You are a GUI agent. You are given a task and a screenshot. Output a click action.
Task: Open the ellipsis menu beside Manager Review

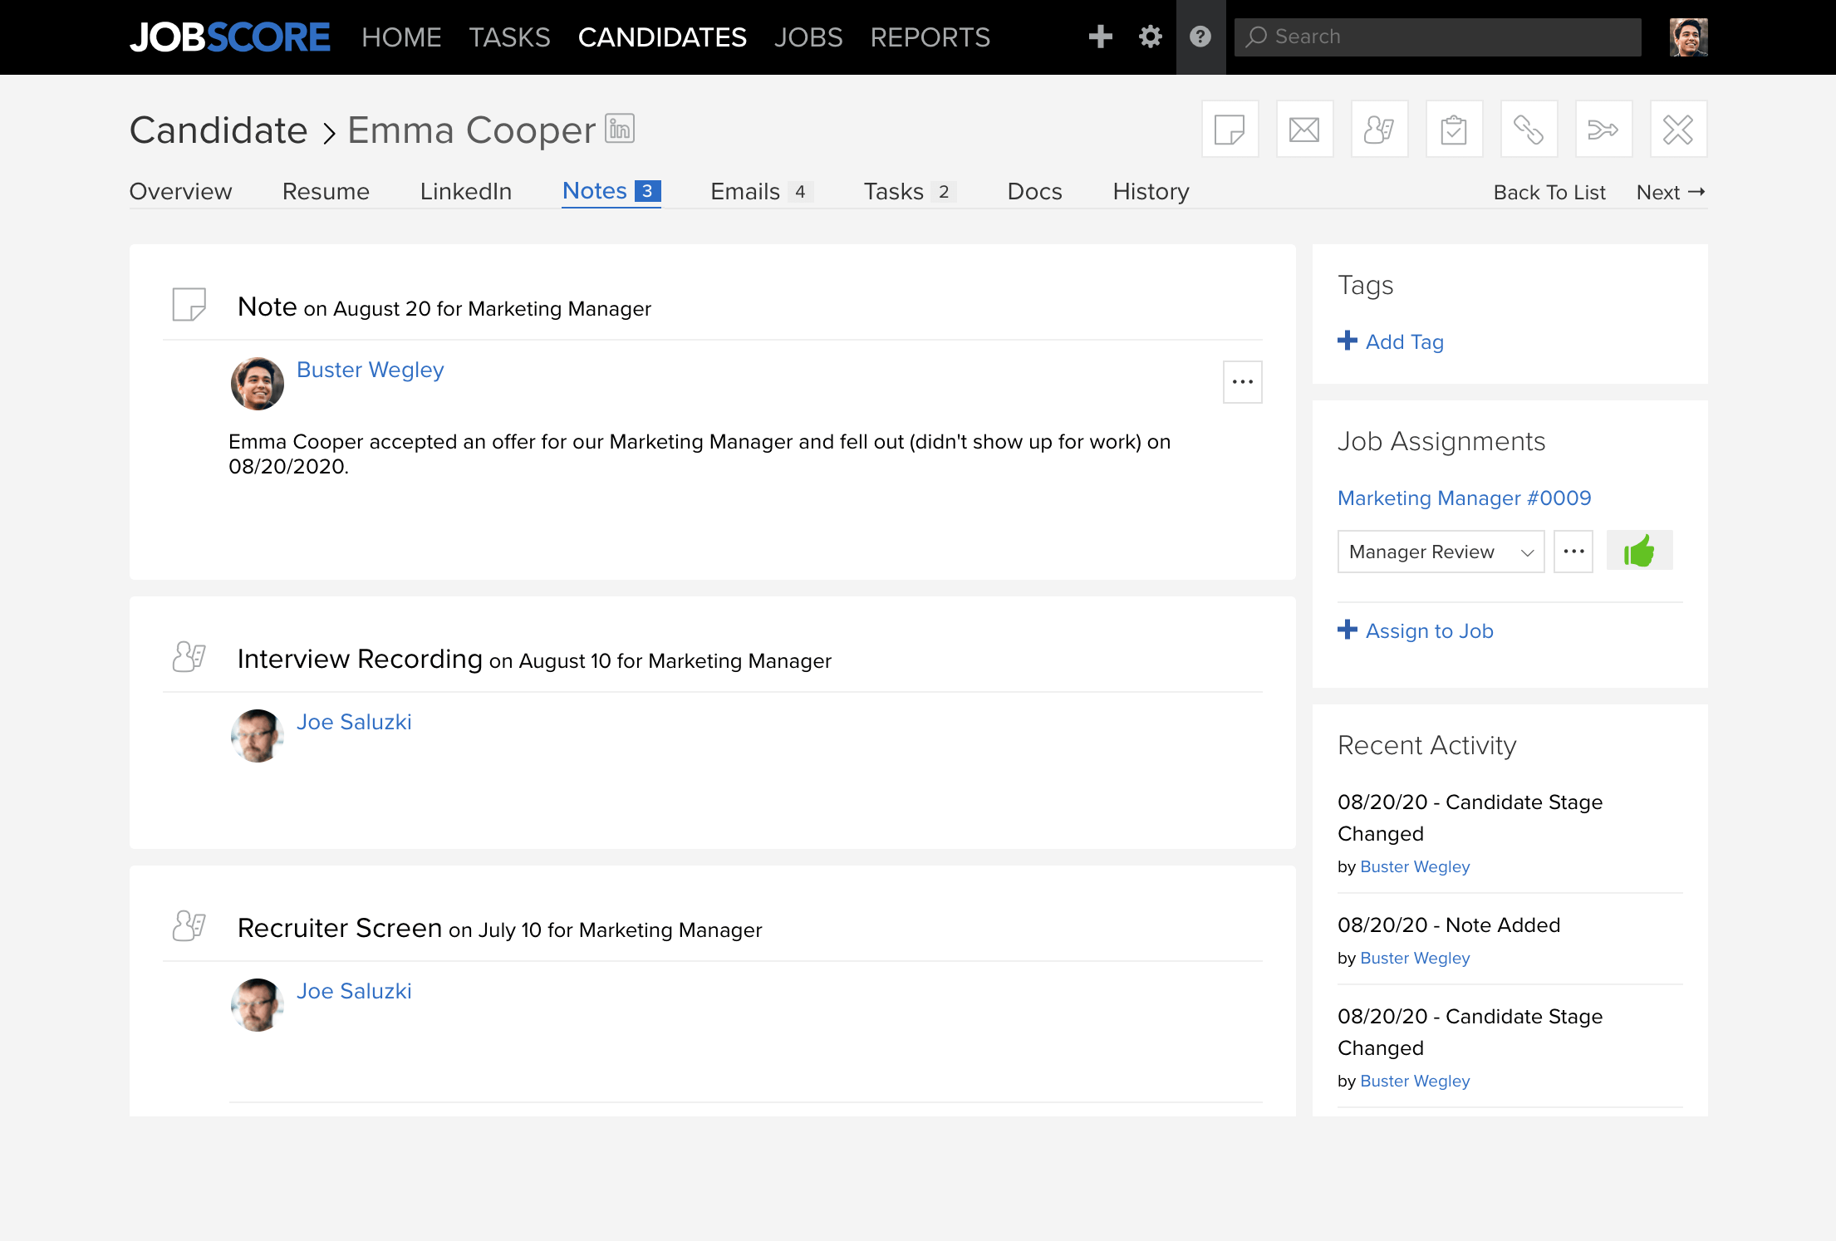[x=1573, y=552]
